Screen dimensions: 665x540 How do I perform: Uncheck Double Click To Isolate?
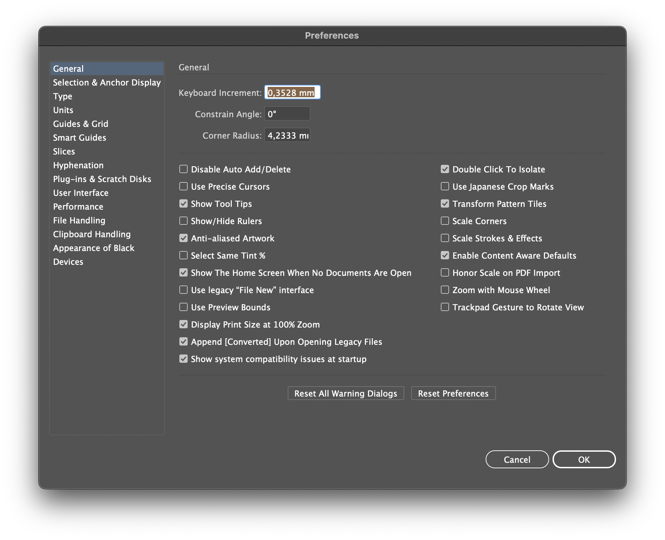click(445, 169)
